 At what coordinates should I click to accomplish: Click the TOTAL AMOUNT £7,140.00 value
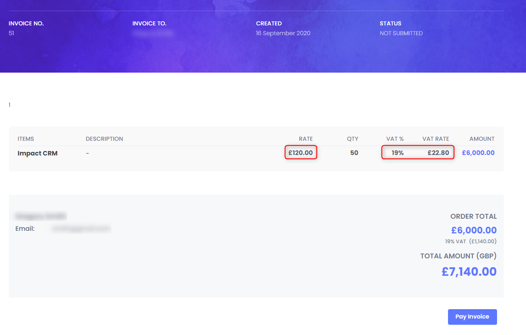pyautogui.click(x=469, y=271)
